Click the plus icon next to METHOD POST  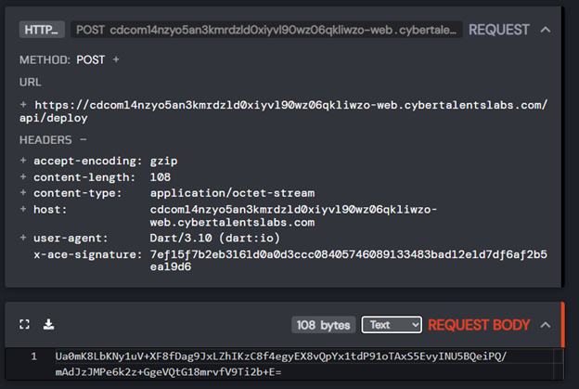116,59
